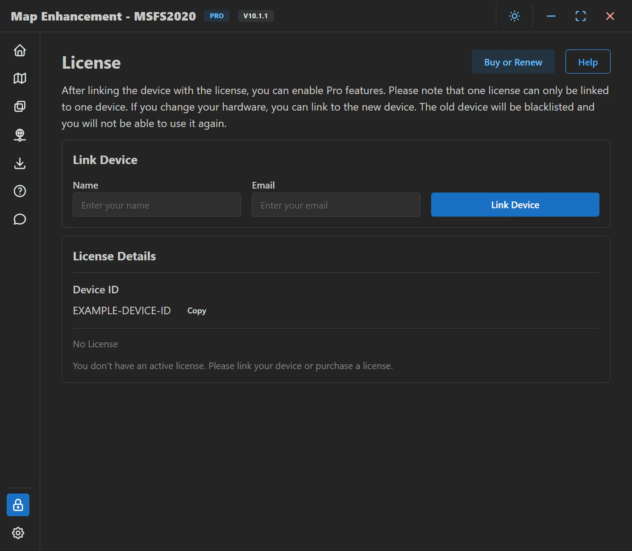Open the chat bubble icon in sidebar
Viewport: 632px width, 551px height.
pyautogui.click(x=20, y=219)
